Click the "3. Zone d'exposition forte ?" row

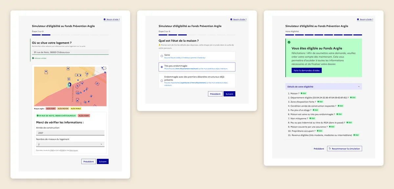point(305,102)
